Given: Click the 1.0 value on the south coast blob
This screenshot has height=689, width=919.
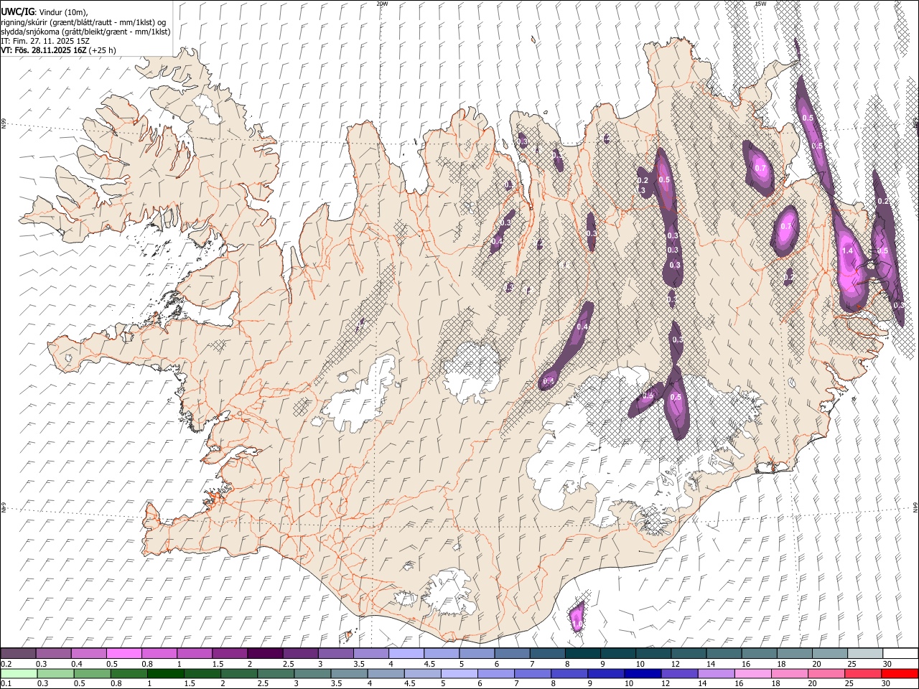Looking at the screenshot, I should pos(577,624).
